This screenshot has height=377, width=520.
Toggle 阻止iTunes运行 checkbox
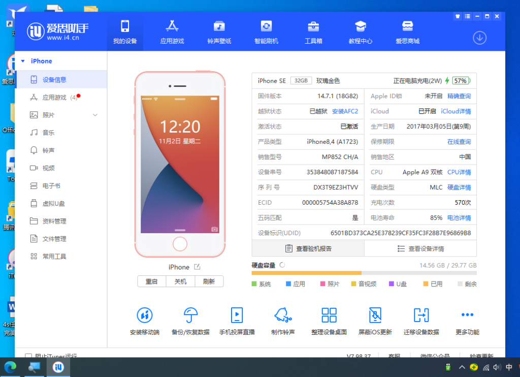28,355
